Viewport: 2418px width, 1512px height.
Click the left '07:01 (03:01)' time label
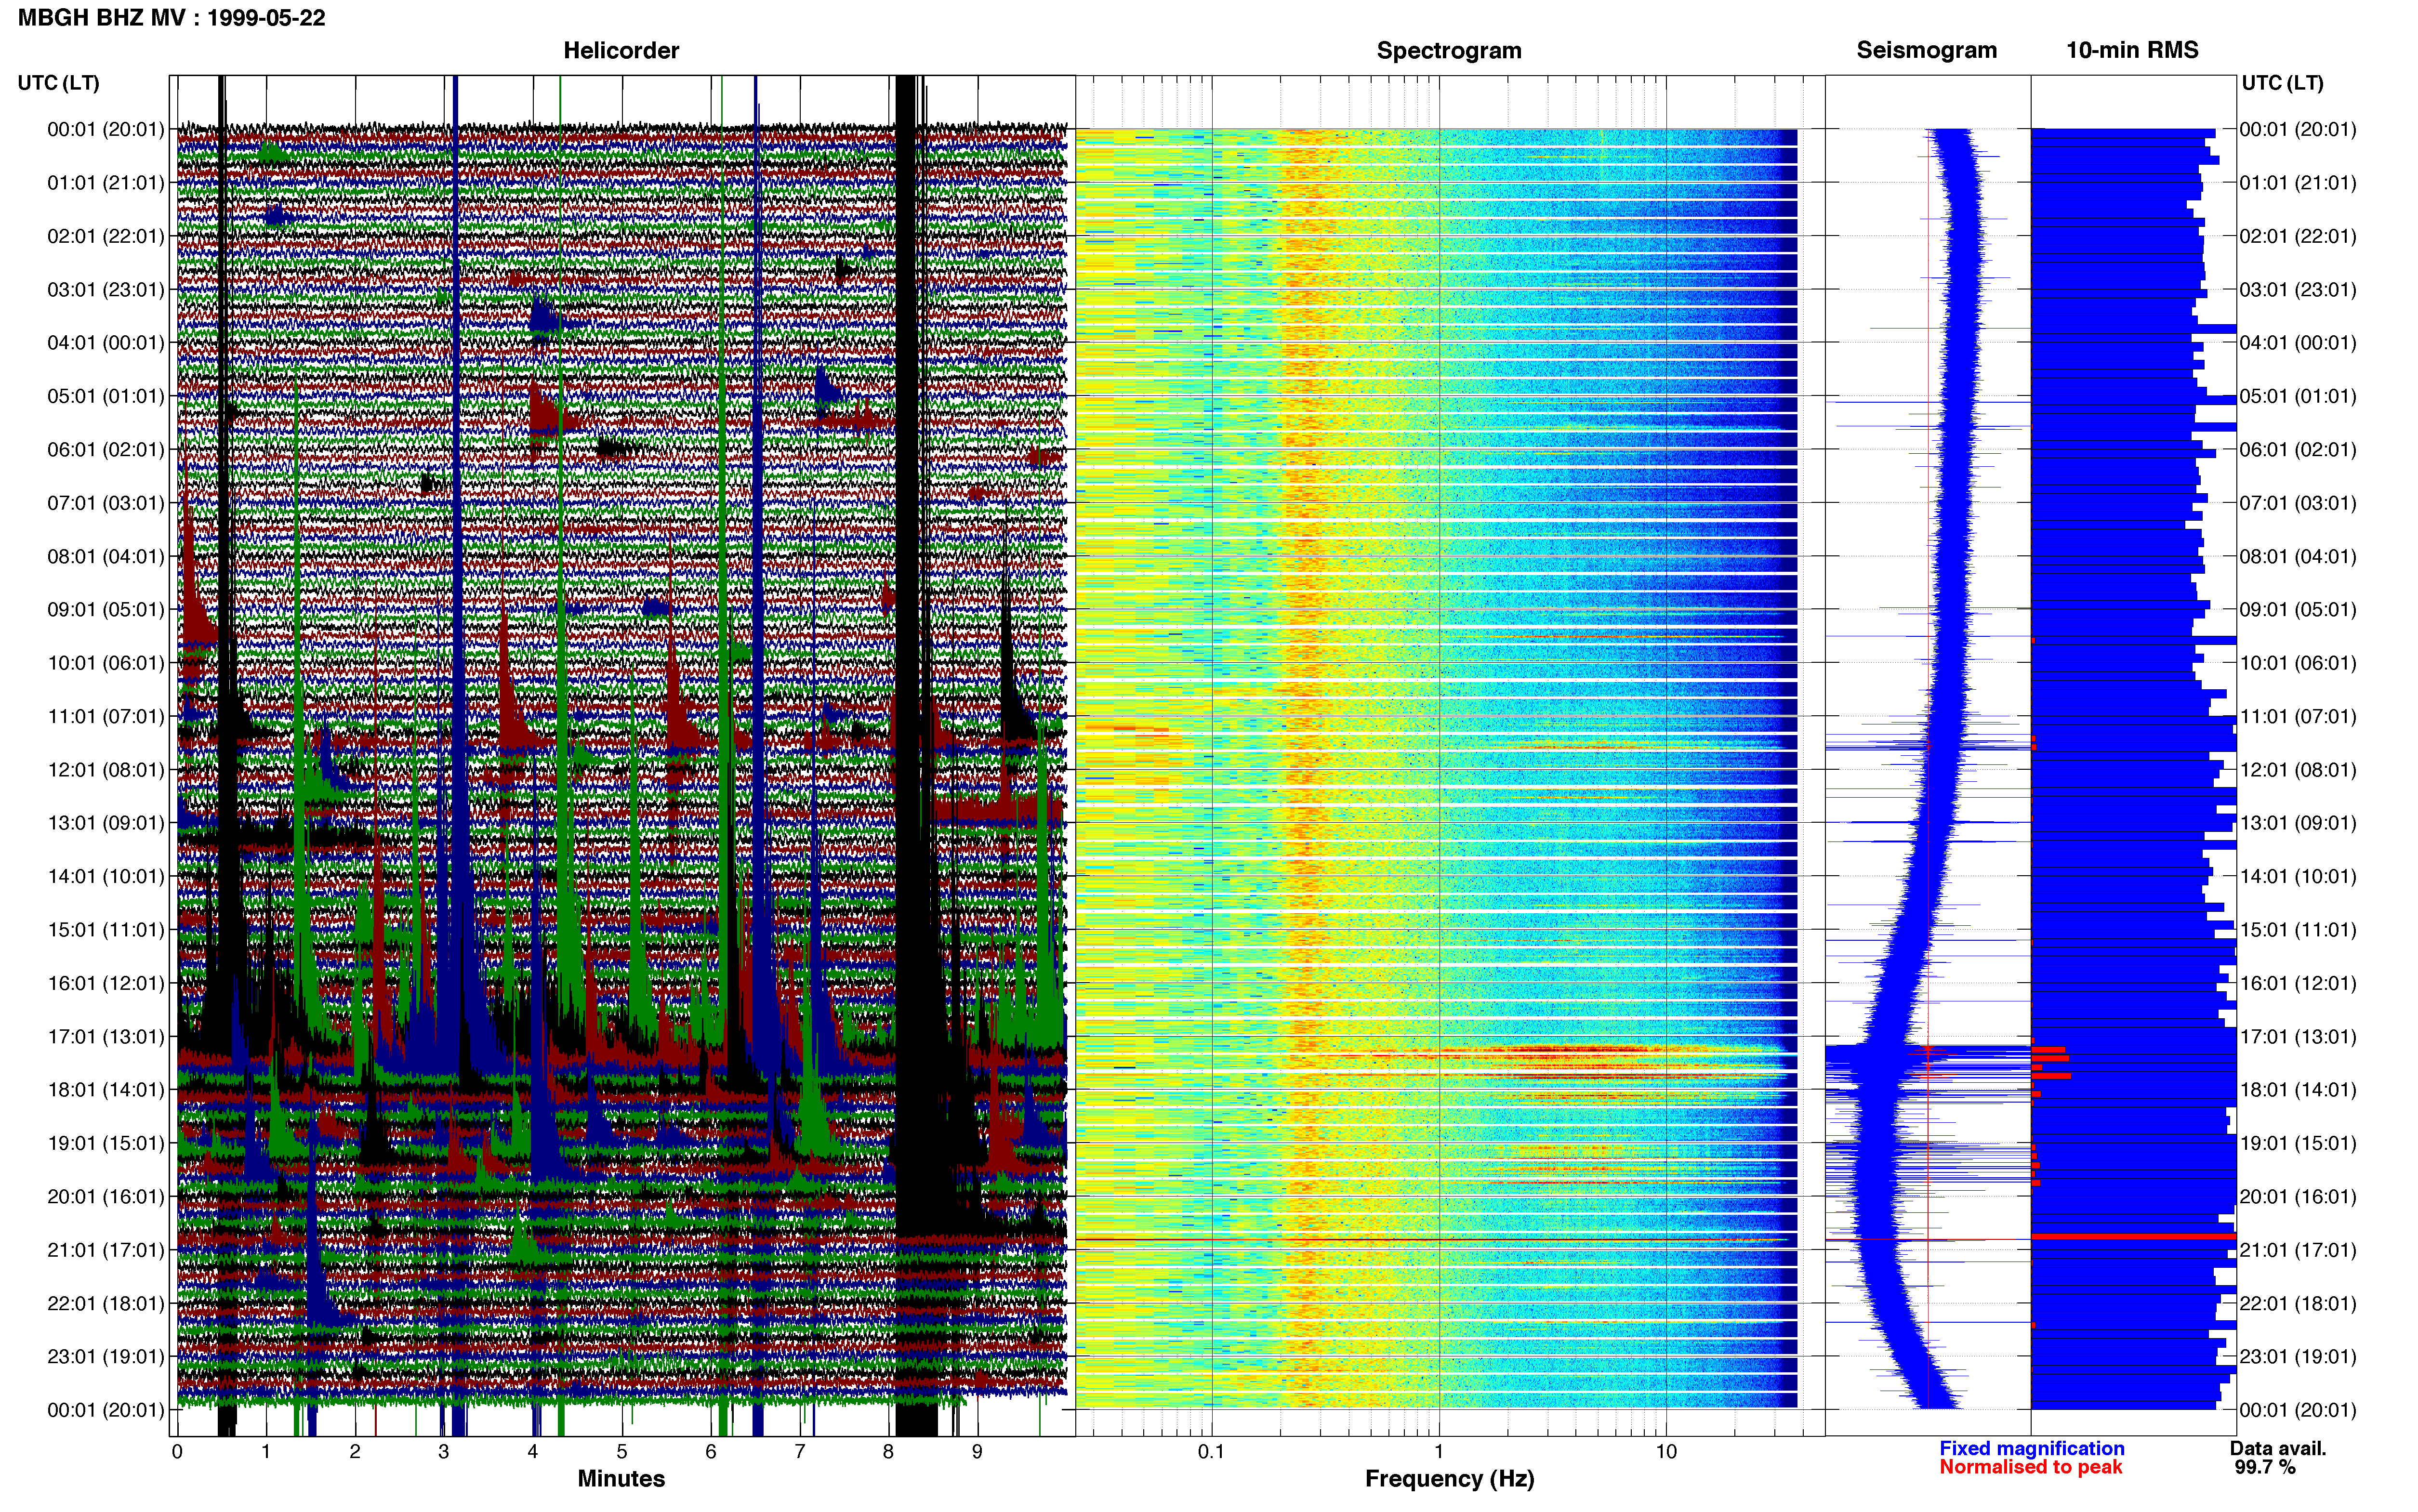tap(106, 503)
